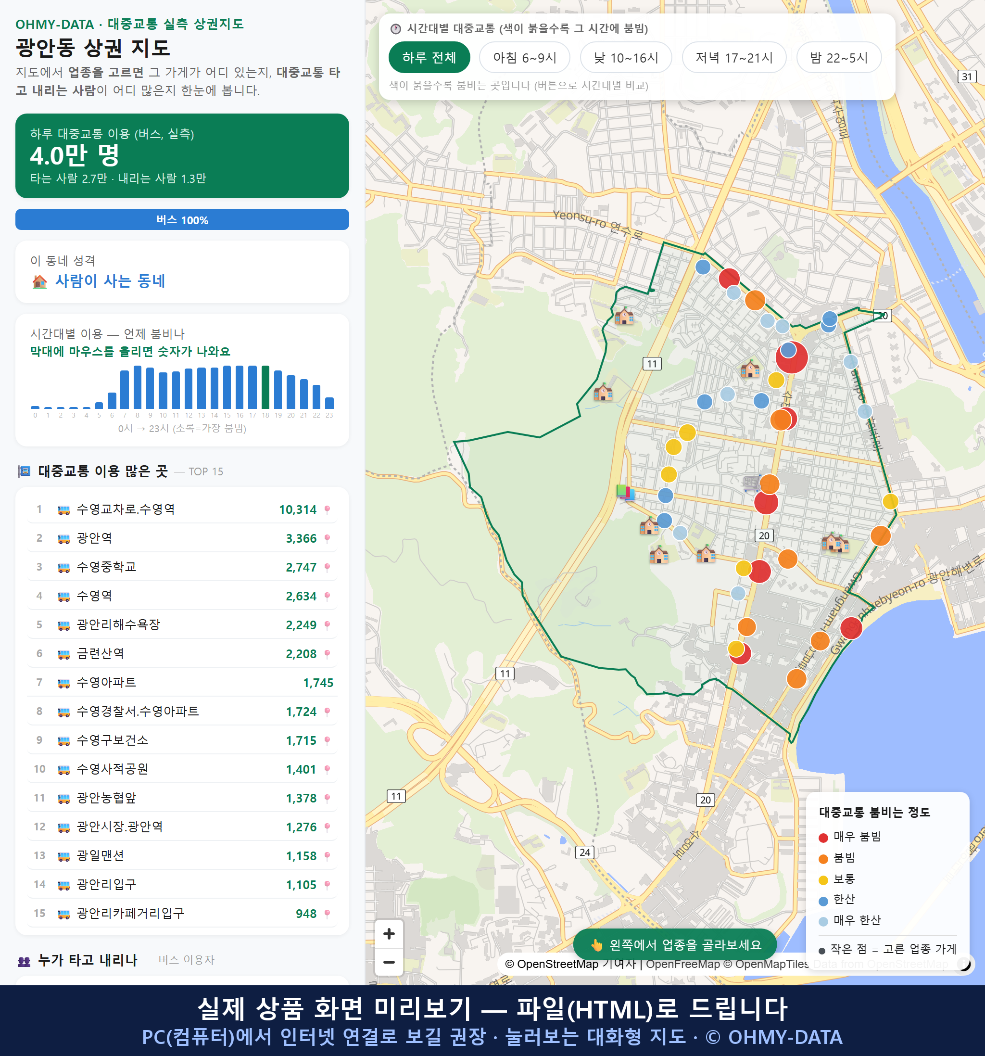Click pin icon next to 광안리입구 1,105
This screenshot has height=1056, width=985.
pos(327,885)
